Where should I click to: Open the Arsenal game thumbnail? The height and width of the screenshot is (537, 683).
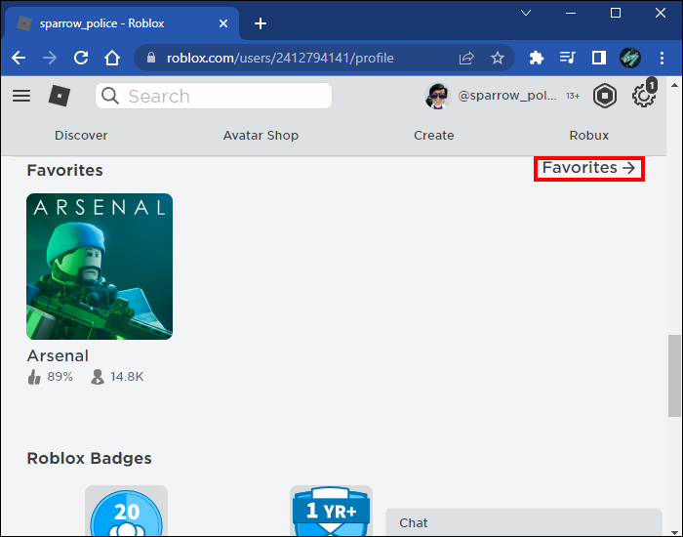(100, 267)
